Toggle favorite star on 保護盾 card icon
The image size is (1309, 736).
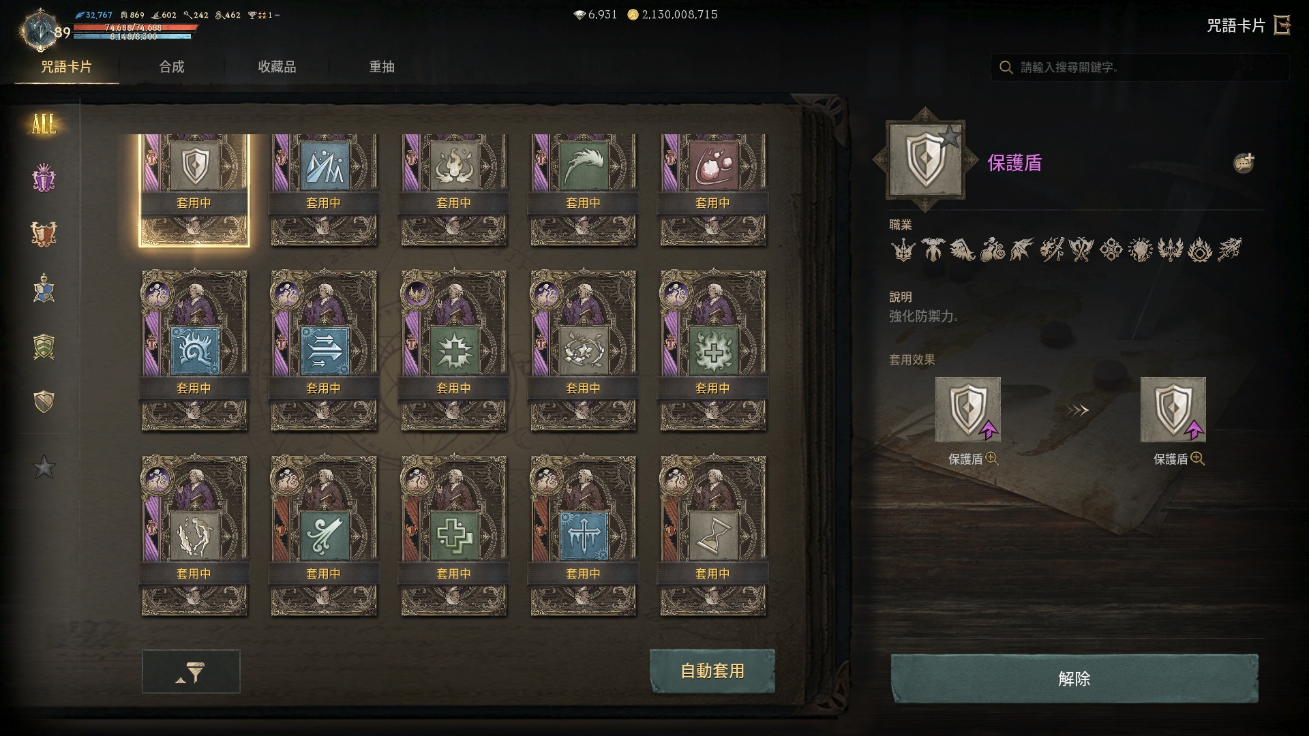click(x=950, y=137)
